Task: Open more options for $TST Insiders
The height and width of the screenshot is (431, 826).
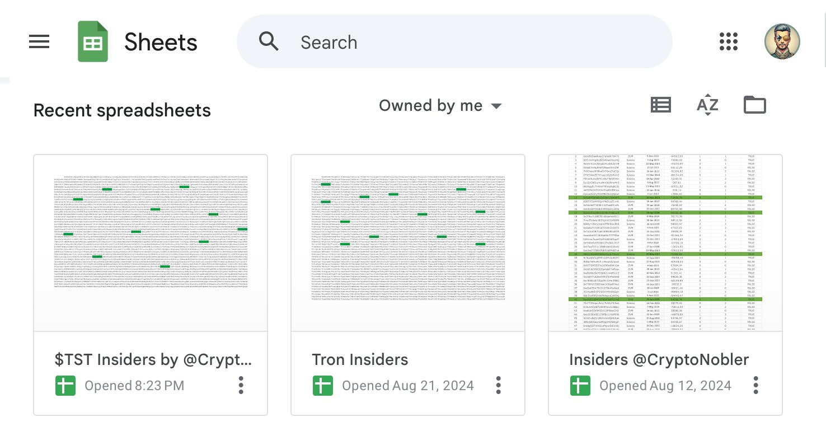Action: (241, 385)
